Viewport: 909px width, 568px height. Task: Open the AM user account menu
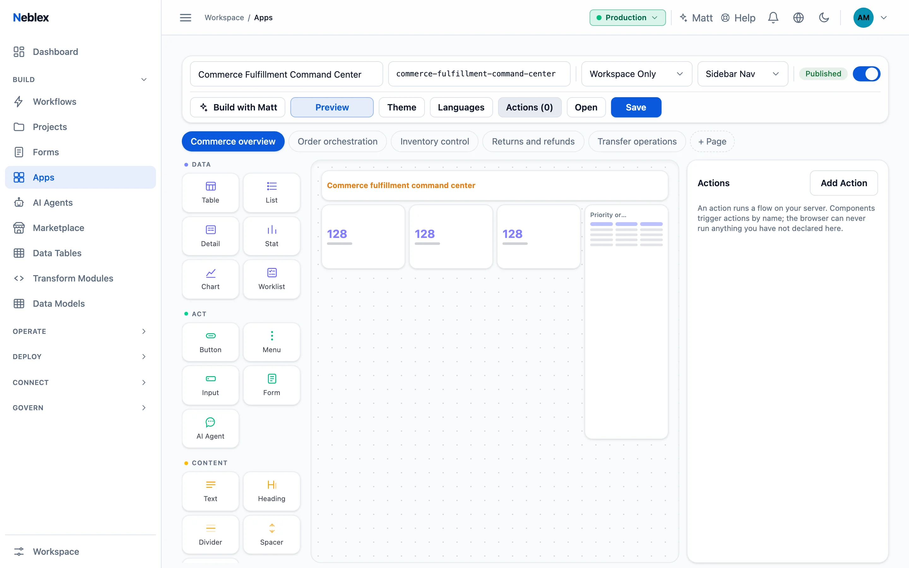pyautogui.click(x=870, y=18)
